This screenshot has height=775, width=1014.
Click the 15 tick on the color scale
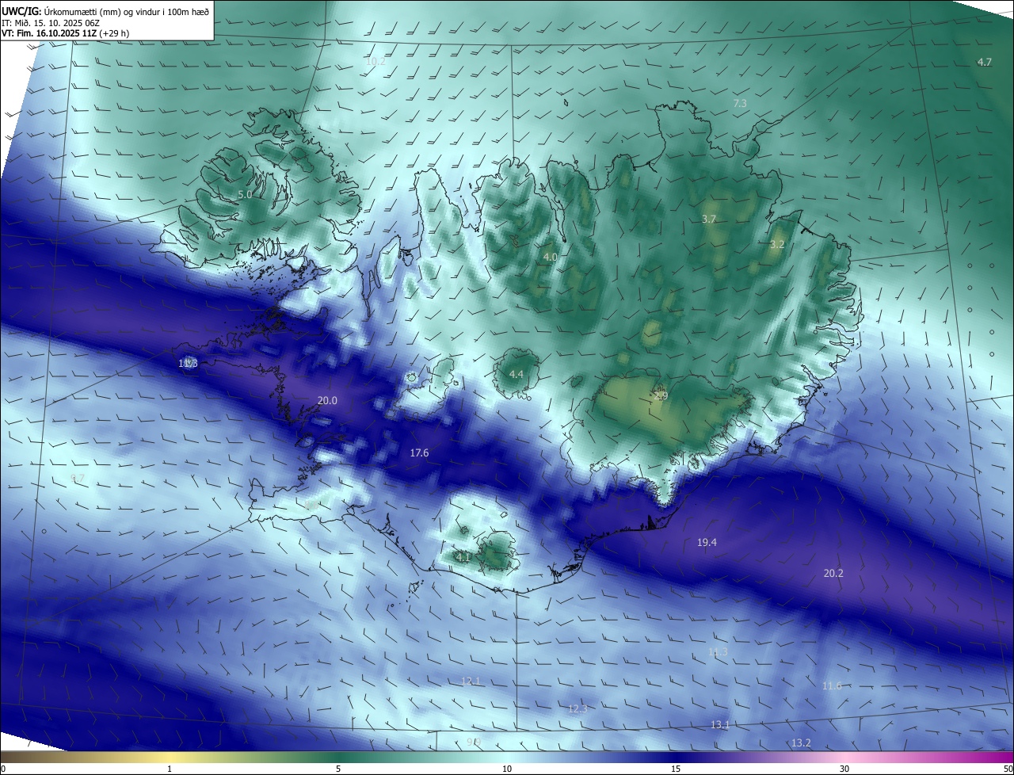click(x=676, y=769)
